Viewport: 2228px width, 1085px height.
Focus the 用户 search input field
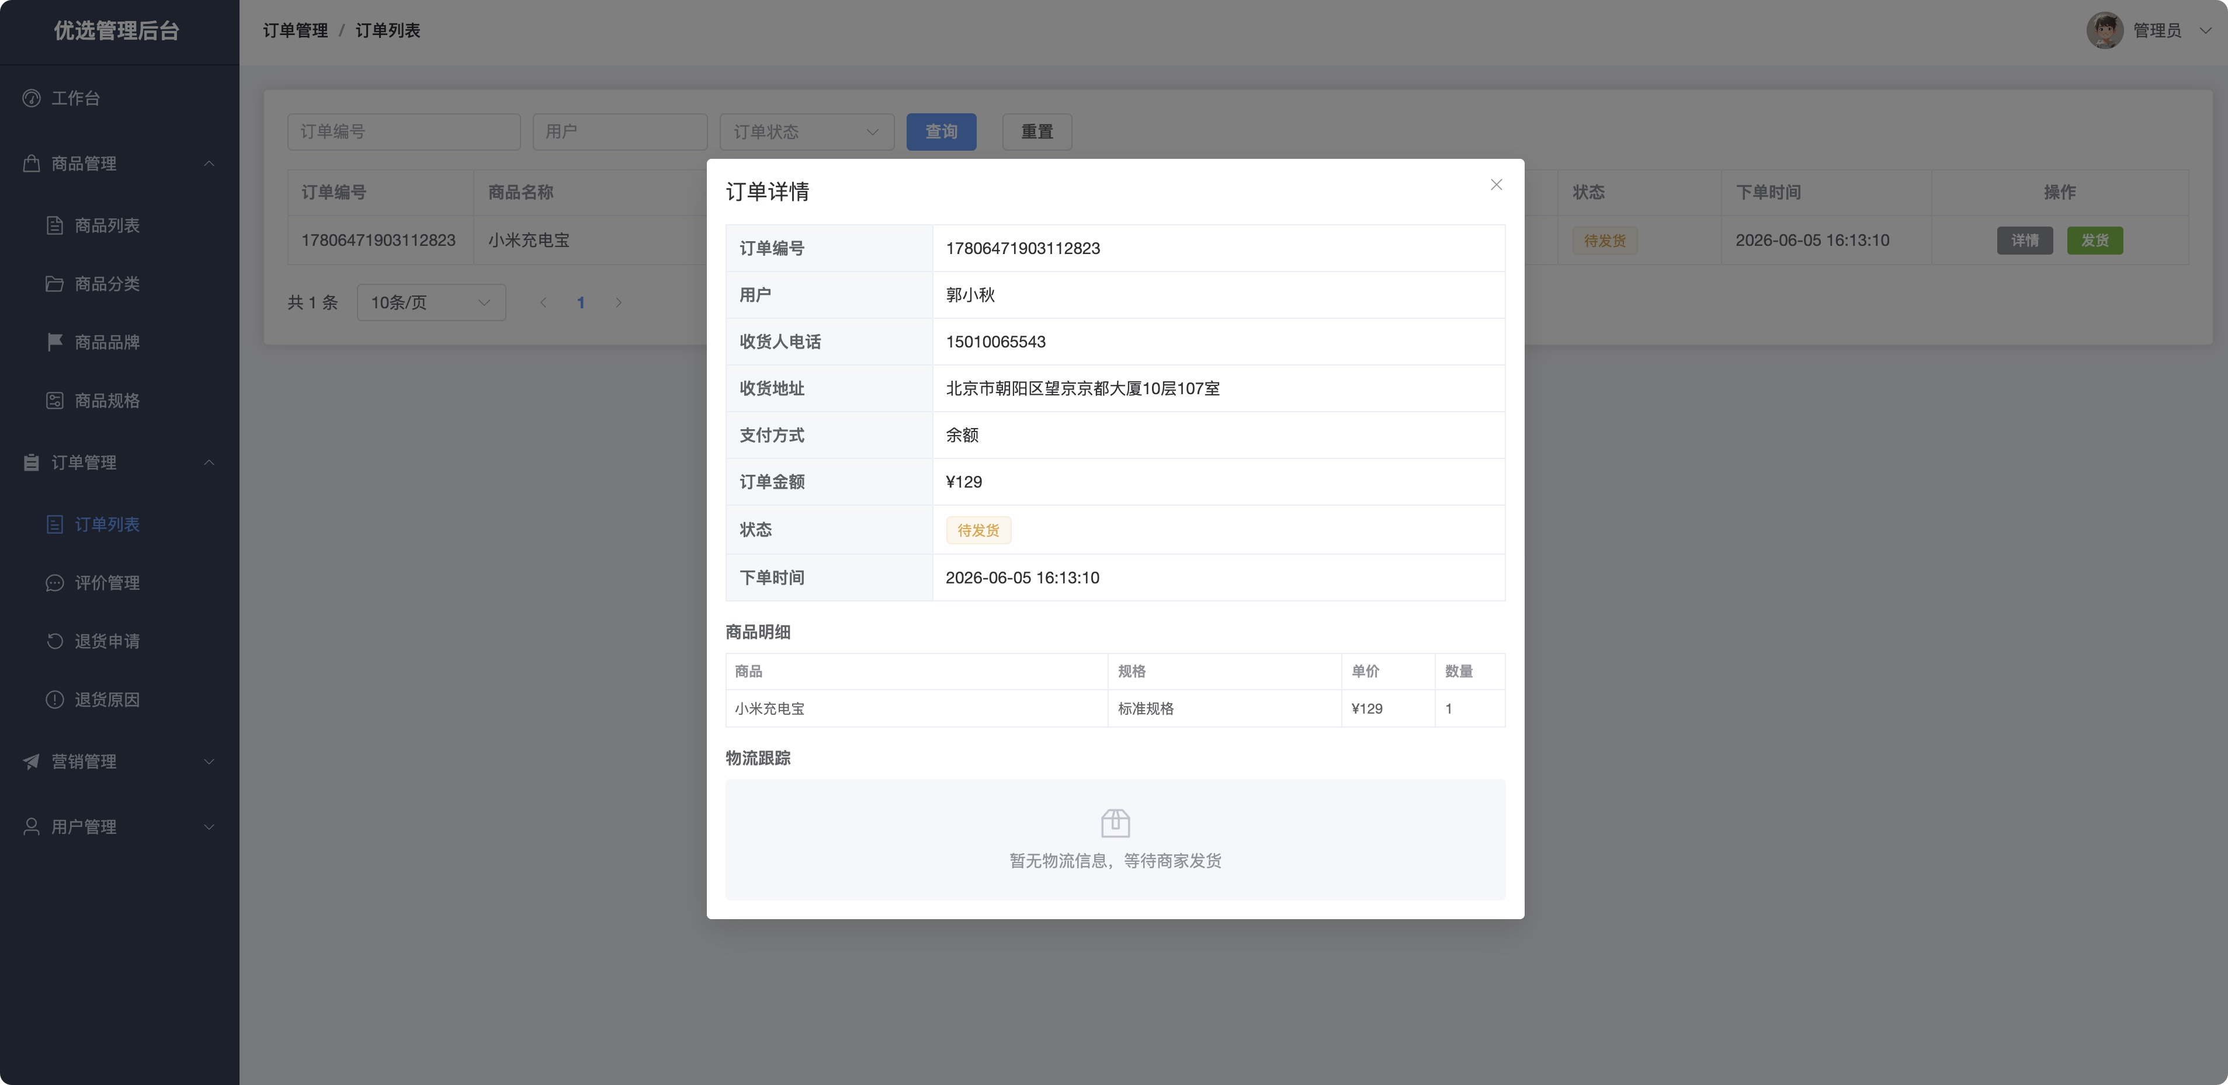pos(620,131)
